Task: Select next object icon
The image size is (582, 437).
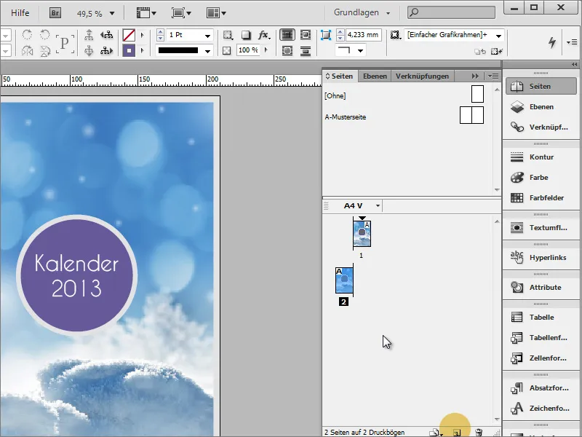Action: [106, 50]
